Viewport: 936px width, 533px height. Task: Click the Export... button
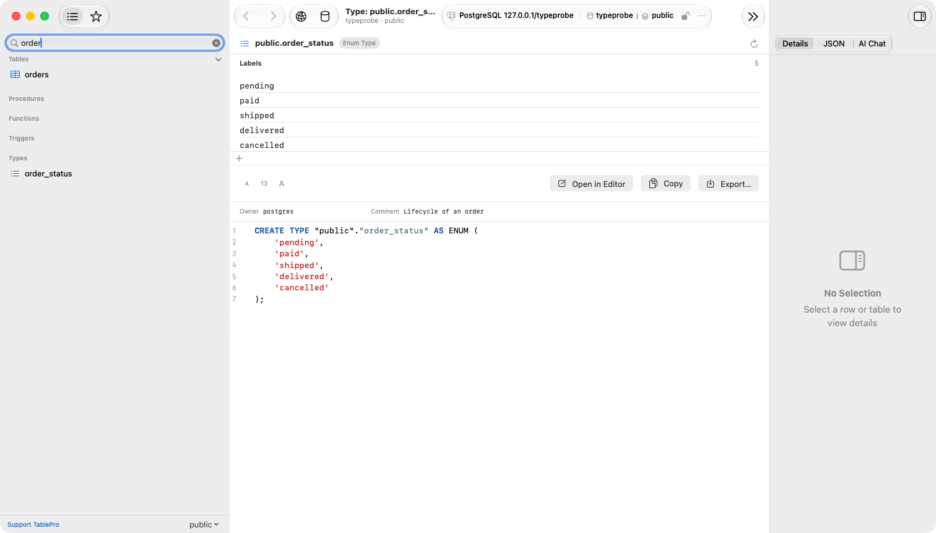point(728,184)
